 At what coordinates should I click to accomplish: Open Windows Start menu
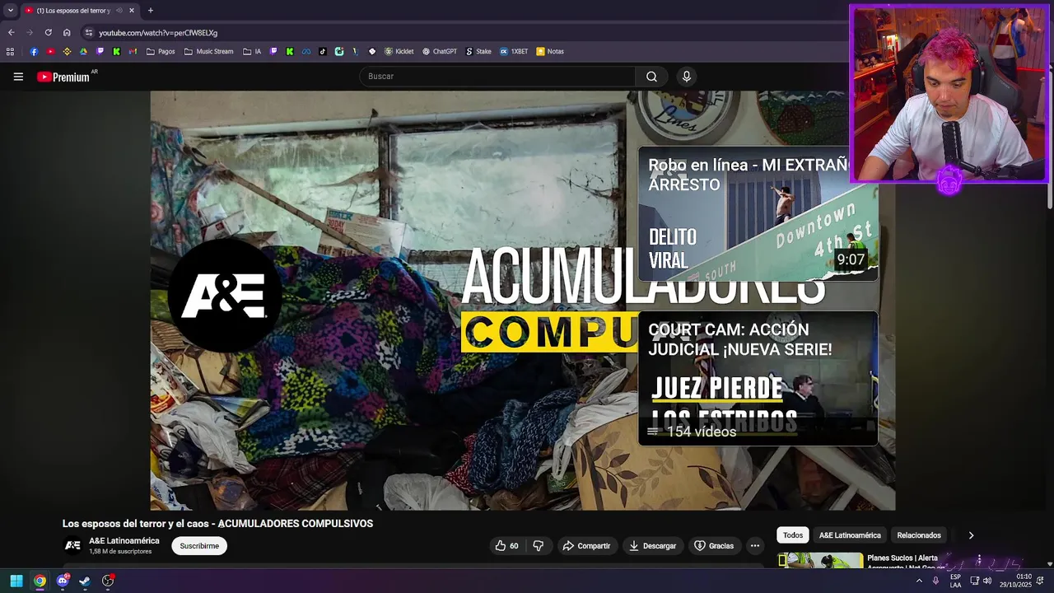16,581
